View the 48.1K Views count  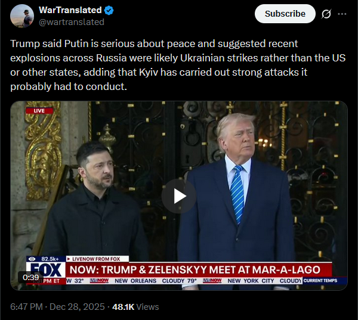point(135,307)
